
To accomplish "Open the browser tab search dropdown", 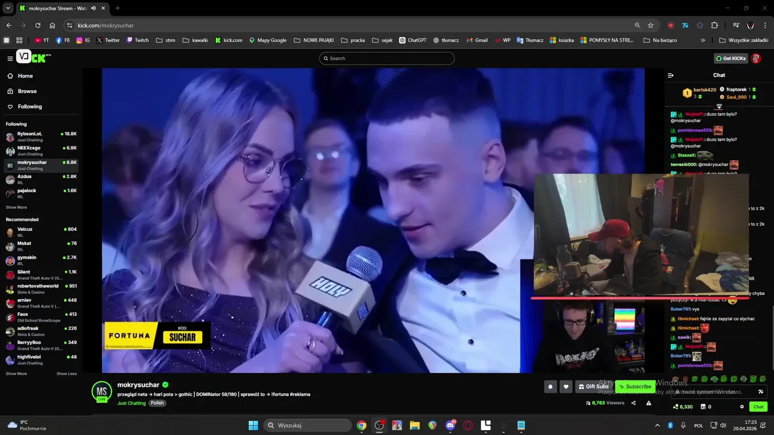I will (8, 8).
